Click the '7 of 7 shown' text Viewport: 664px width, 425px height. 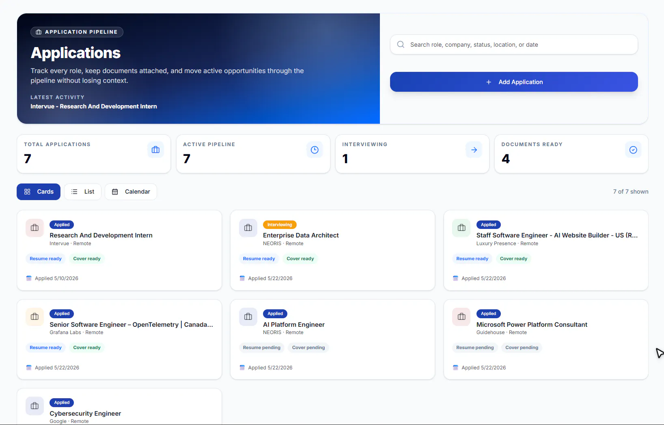pos(631,192)
